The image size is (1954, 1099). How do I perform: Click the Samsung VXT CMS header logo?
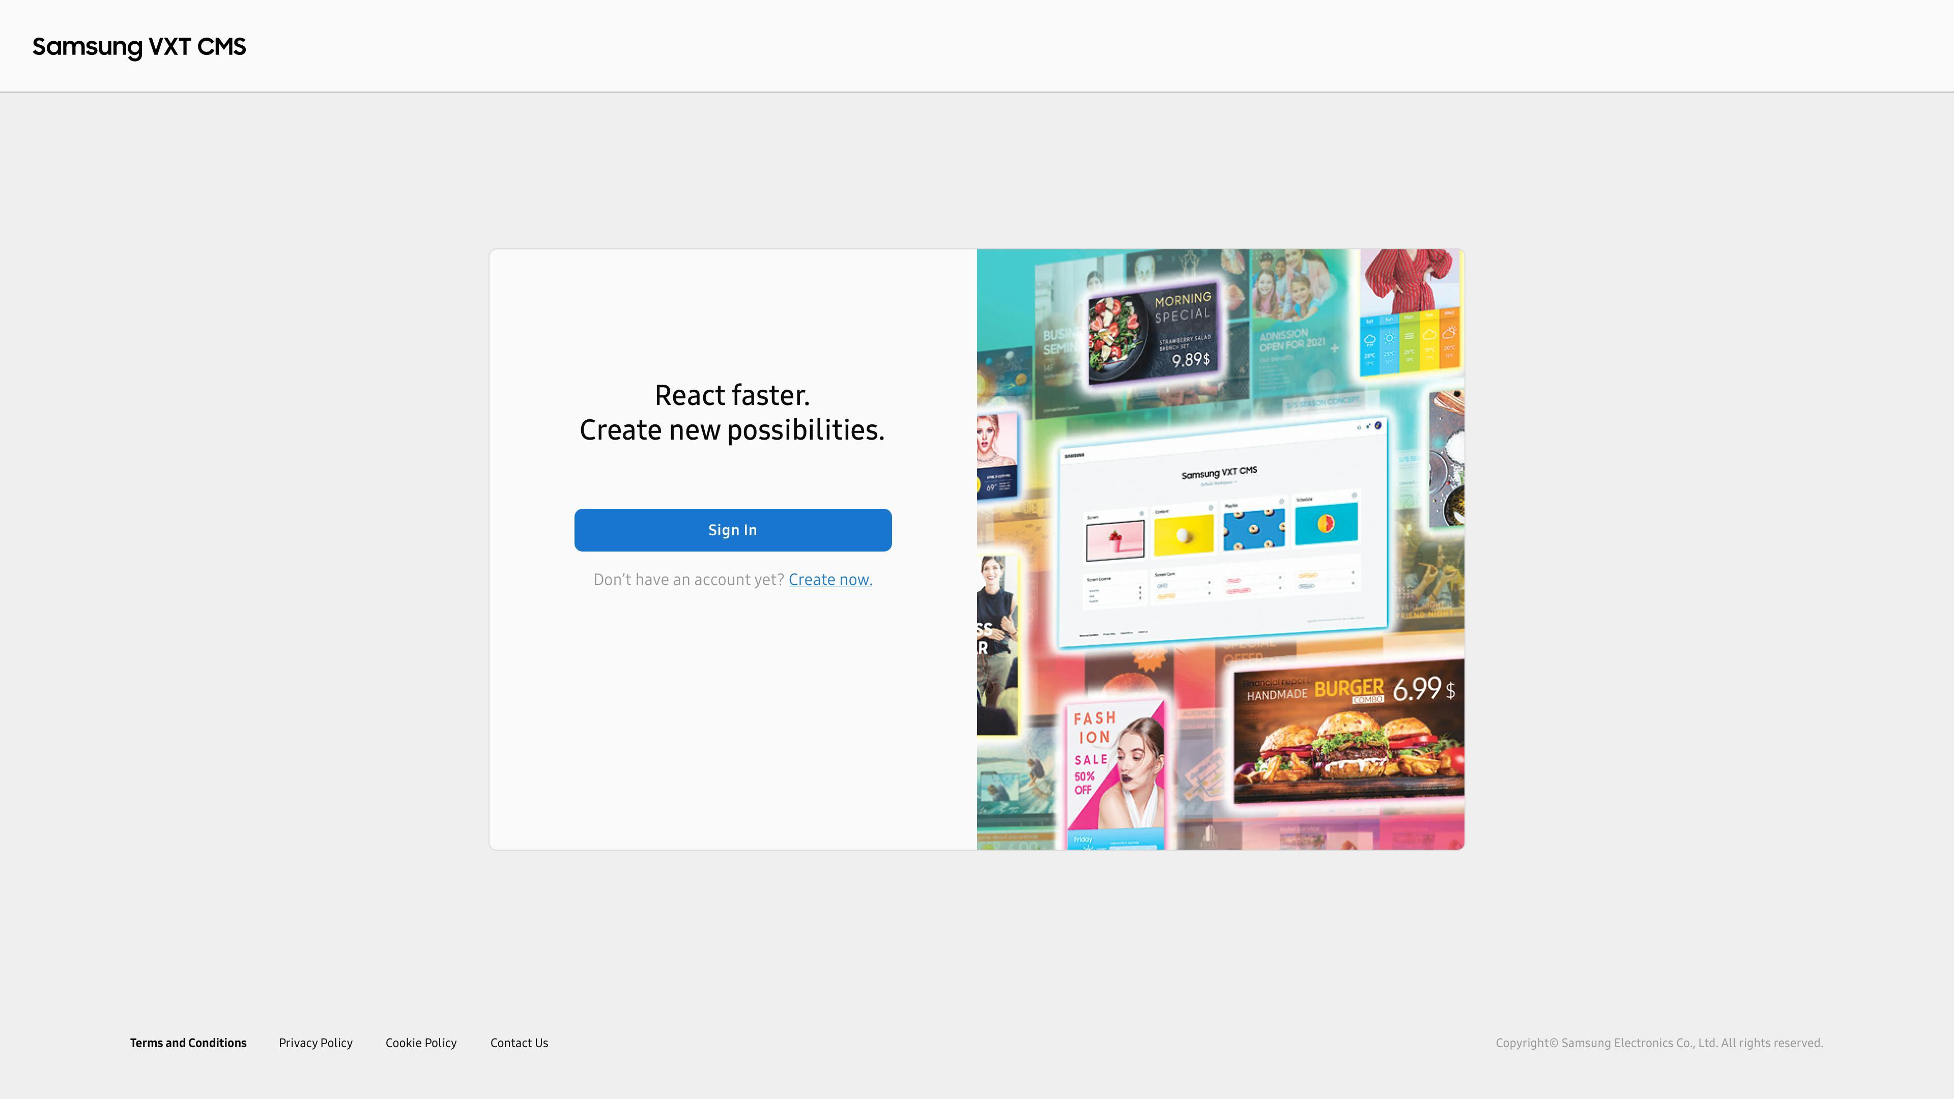tap(139, 46)
